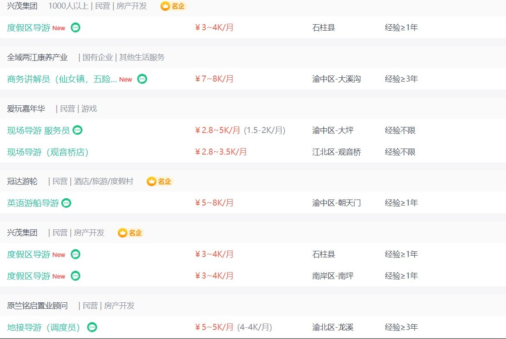Open job 商务讲解员（仙女镇，五险...
This screenshot has height=339, width=506.
pyautogui.click(x=62, y=79)
